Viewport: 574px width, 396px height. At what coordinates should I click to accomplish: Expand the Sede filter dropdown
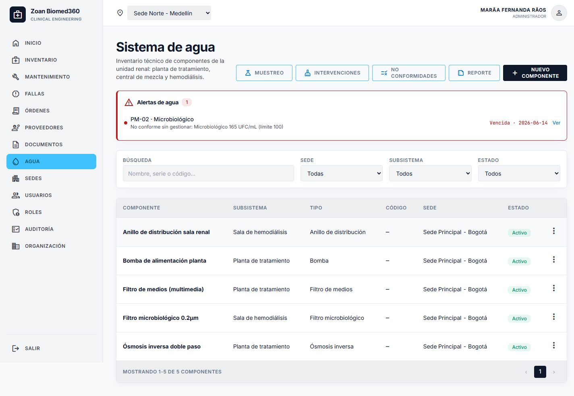tap(342, 173)
